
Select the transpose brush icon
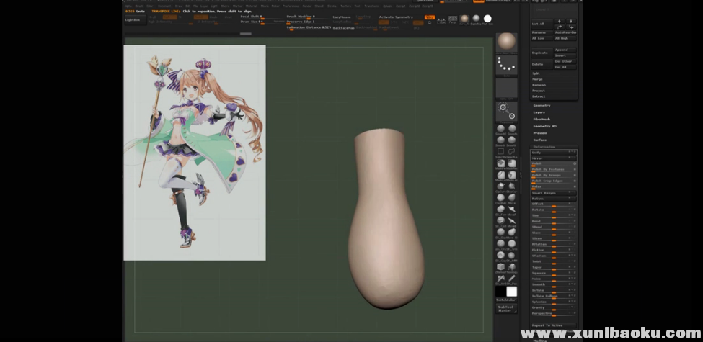[506, 111]
